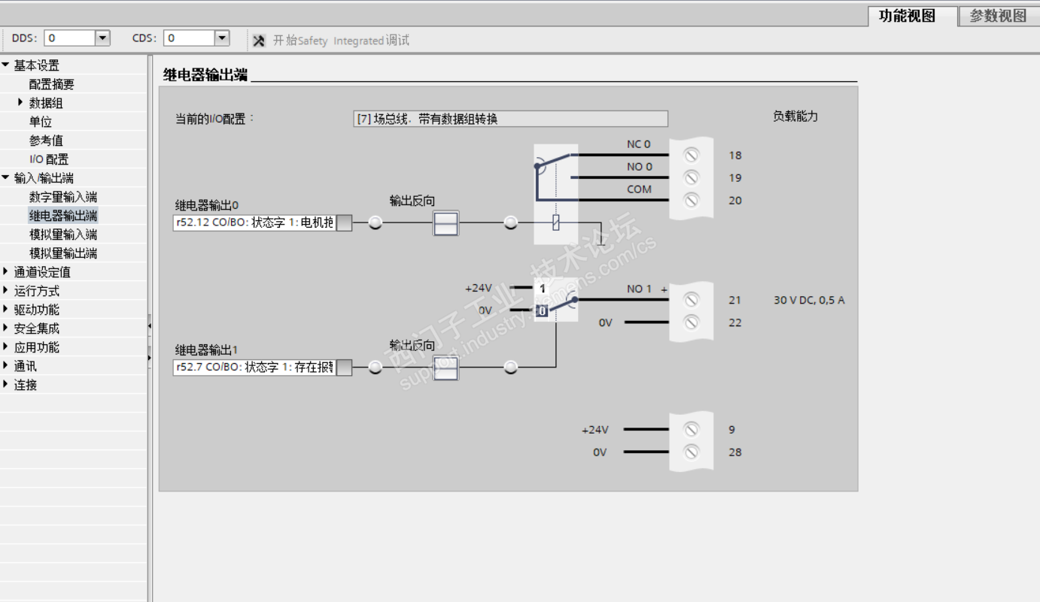Click the 继电器输出端 page heading
Screen dimensions: 1040x602
pos(205,74)
